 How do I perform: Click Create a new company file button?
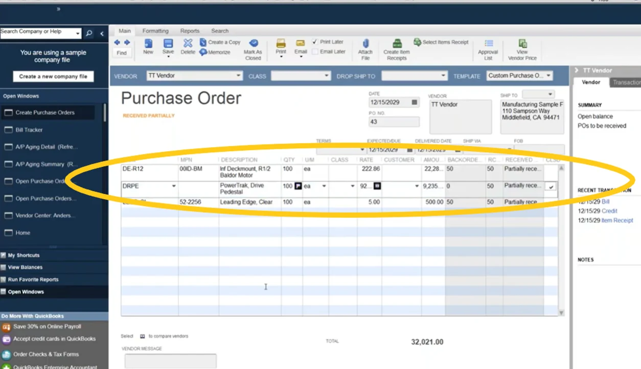[53, 77]
